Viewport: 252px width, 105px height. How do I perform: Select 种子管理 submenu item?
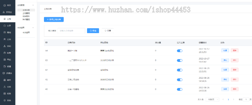pyautogui.click(x=26, y=20)
